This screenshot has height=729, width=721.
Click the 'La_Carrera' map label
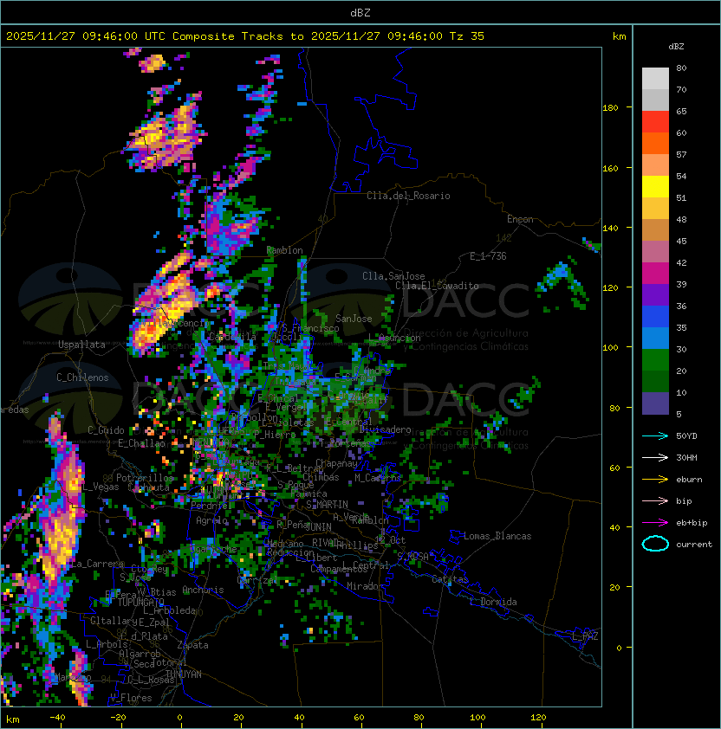98,564
